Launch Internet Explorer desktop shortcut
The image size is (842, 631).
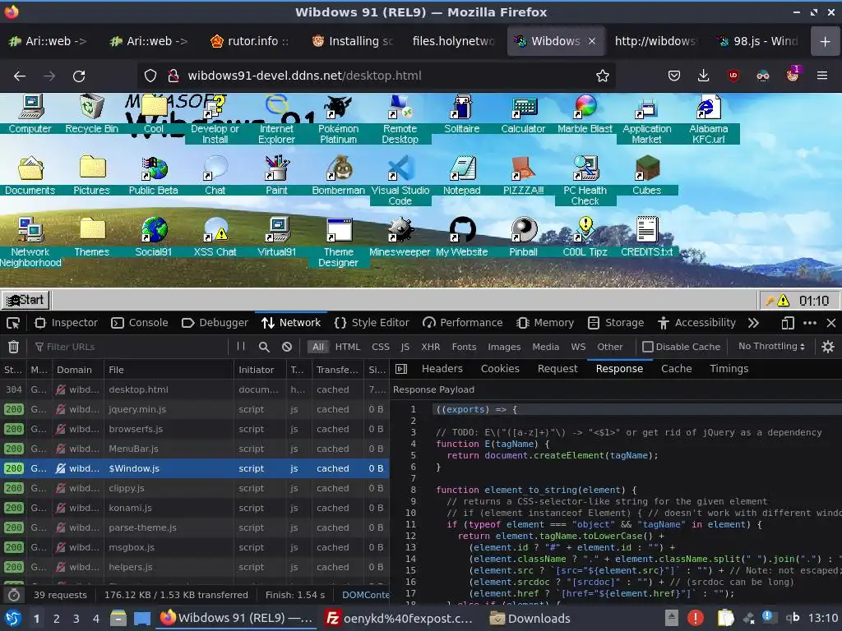click(x=276, y=119)
